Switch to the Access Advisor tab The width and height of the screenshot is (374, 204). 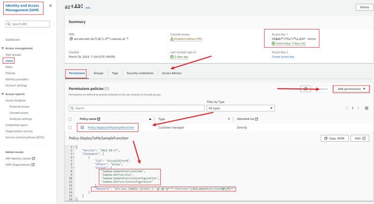[x=172, y=73]
